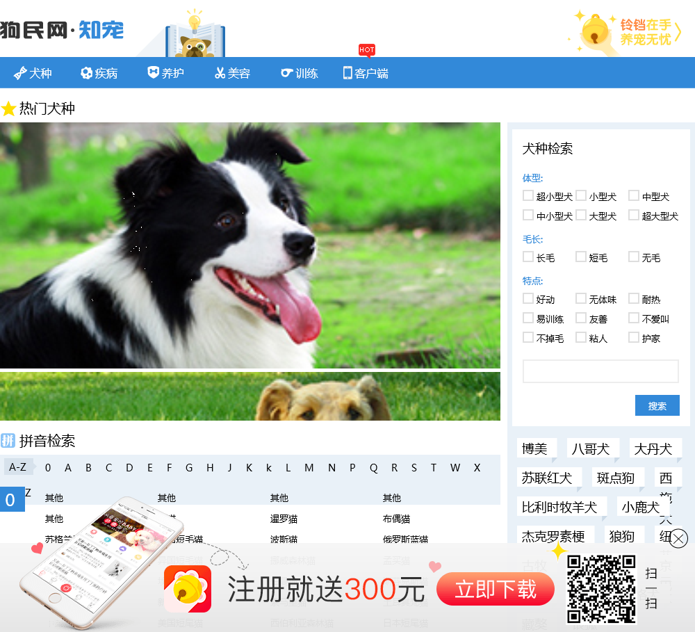Open the border collie featured photo
This screenshot has width=695, height=632.
click(x=250, y=245)
